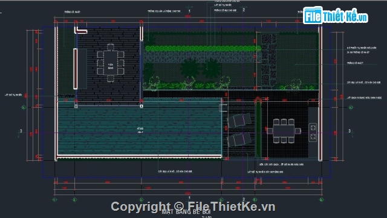Click the 'LÁT ĐÁ TỰ NHIÊN' note on left
The width and height of the screenshot is (387, 218).
tap(13, 95)
